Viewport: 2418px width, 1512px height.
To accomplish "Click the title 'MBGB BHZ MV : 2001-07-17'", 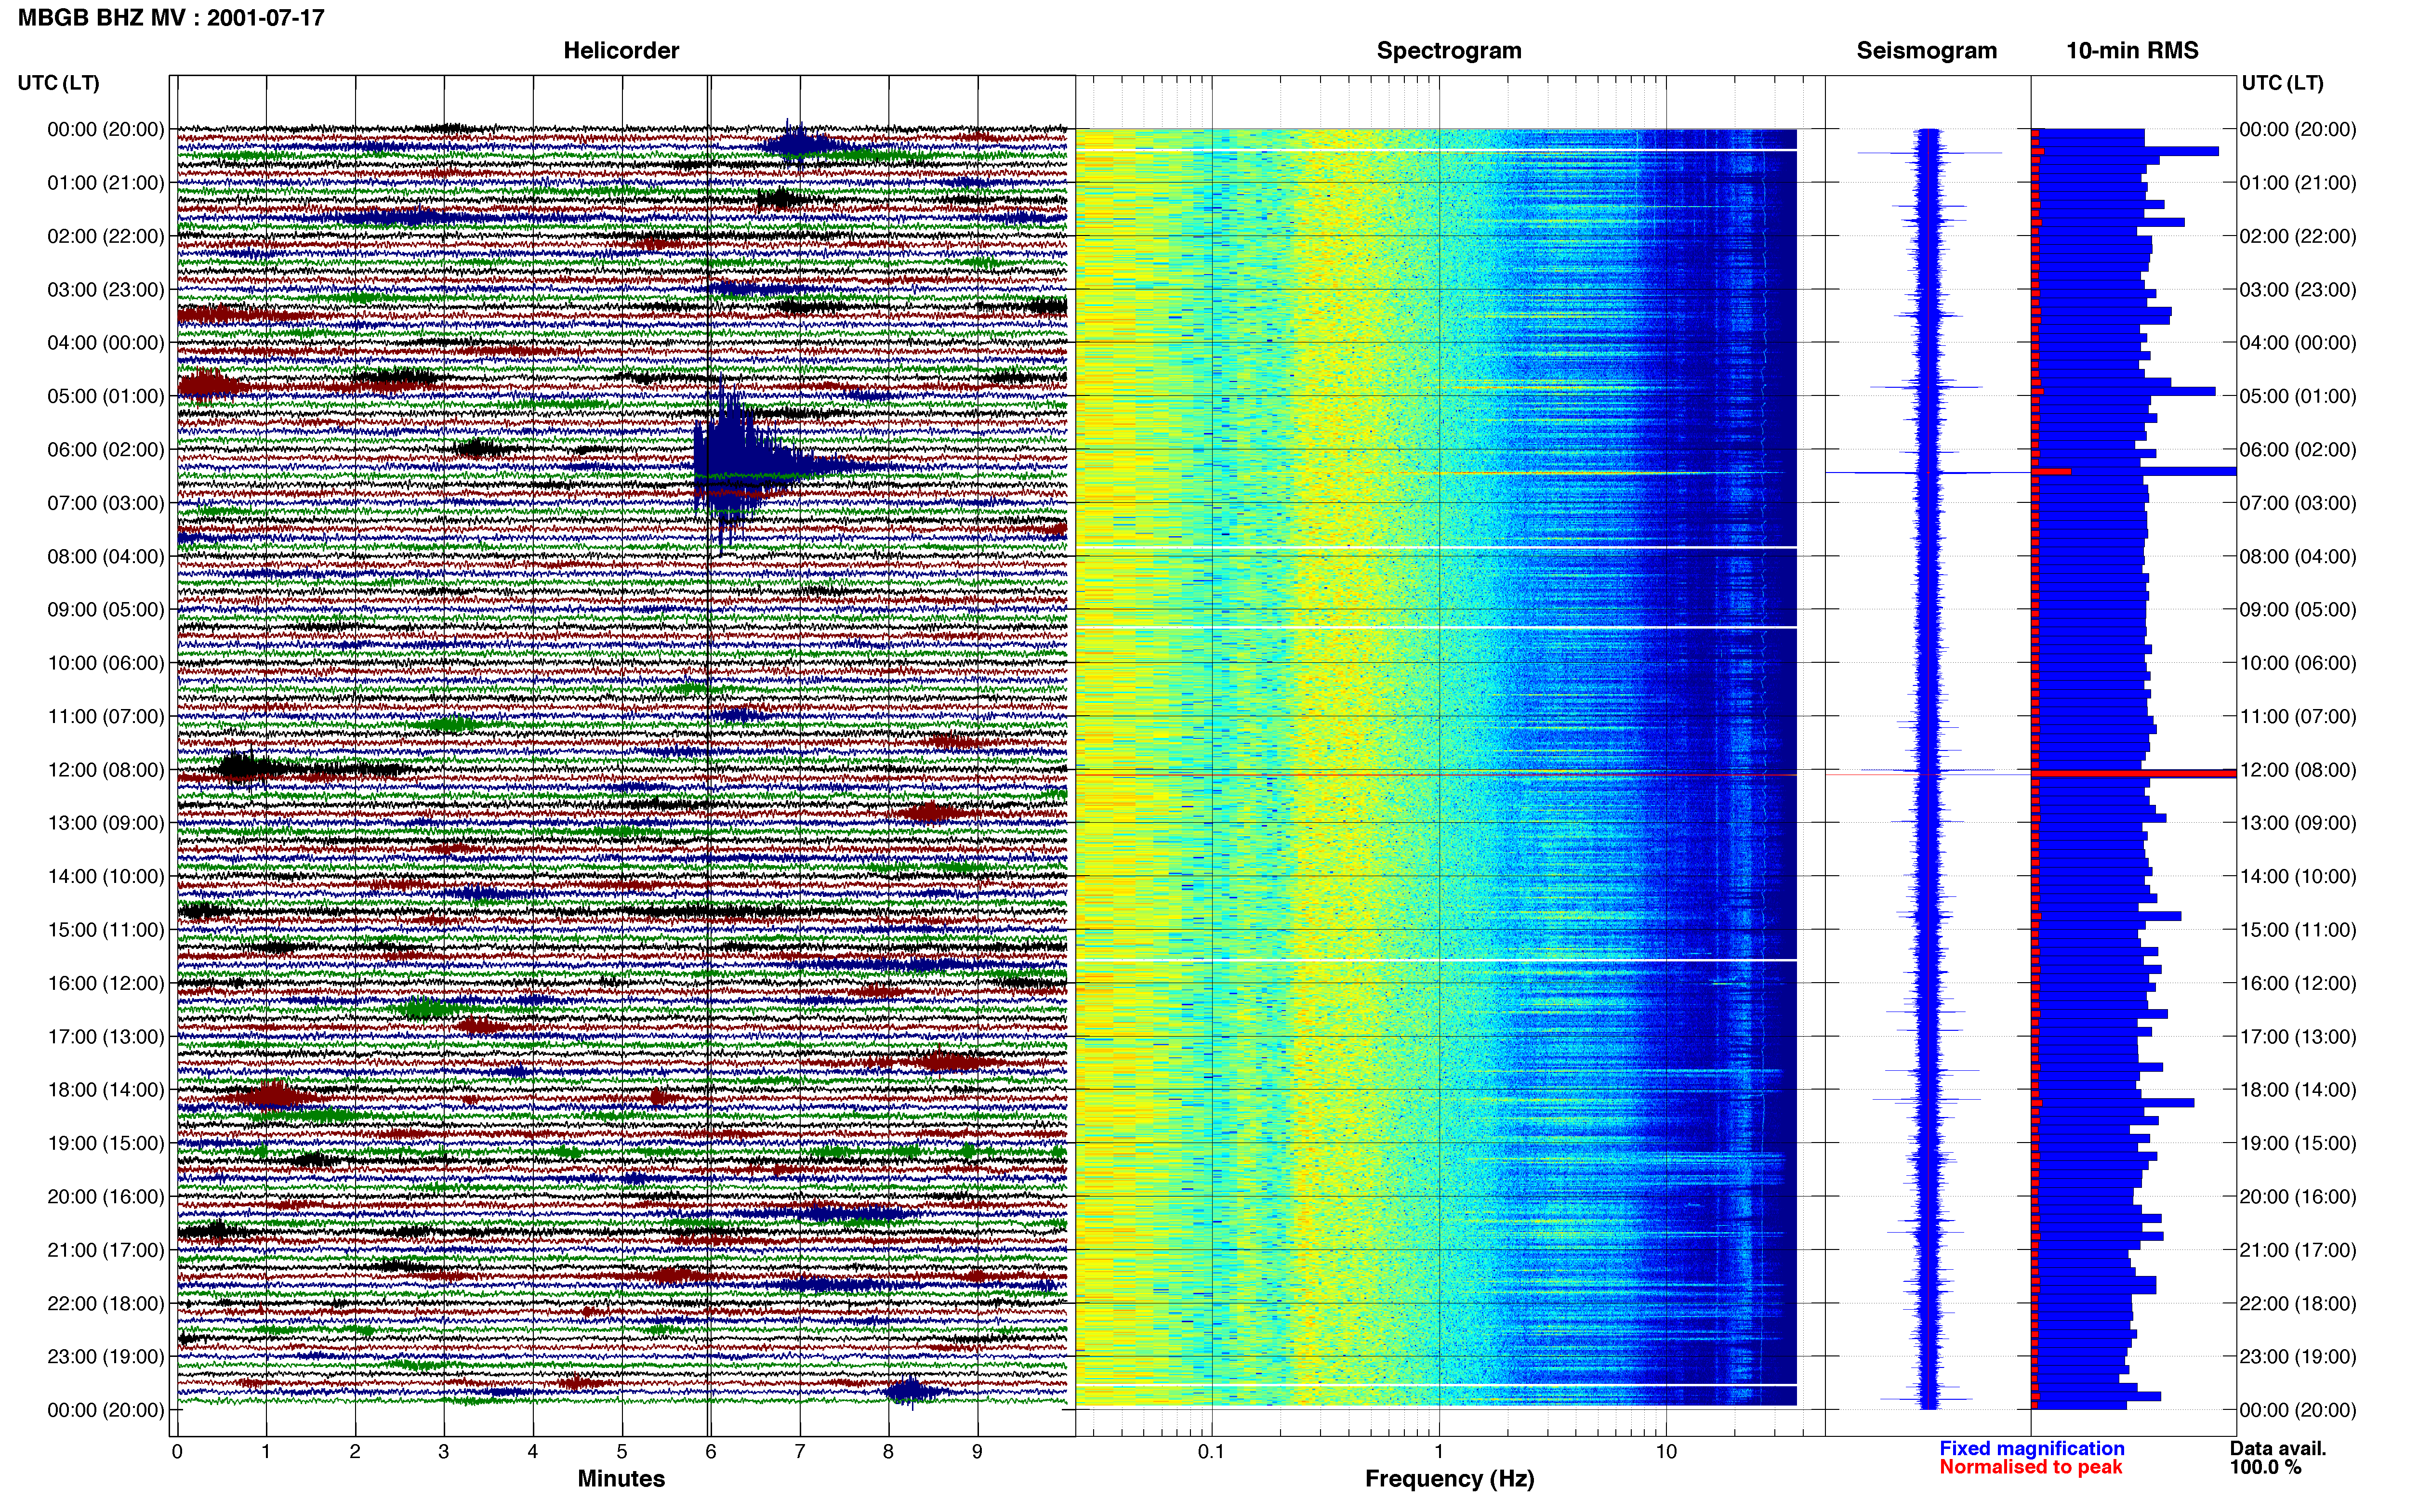I will 171,17.
